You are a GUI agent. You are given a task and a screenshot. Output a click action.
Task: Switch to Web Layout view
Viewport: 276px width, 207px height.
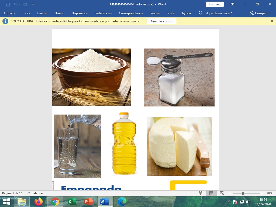[222, 193]
